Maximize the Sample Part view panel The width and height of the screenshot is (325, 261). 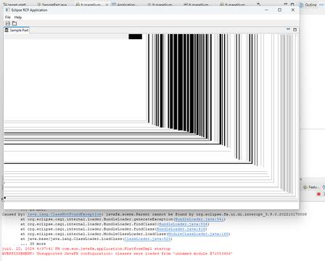[295, 30]
